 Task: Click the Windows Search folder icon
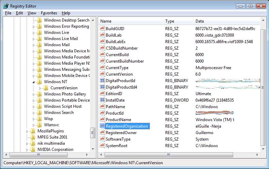[40, 113]
